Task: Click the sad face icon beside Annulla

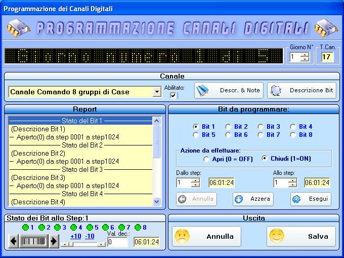Action: click(182, 237)
